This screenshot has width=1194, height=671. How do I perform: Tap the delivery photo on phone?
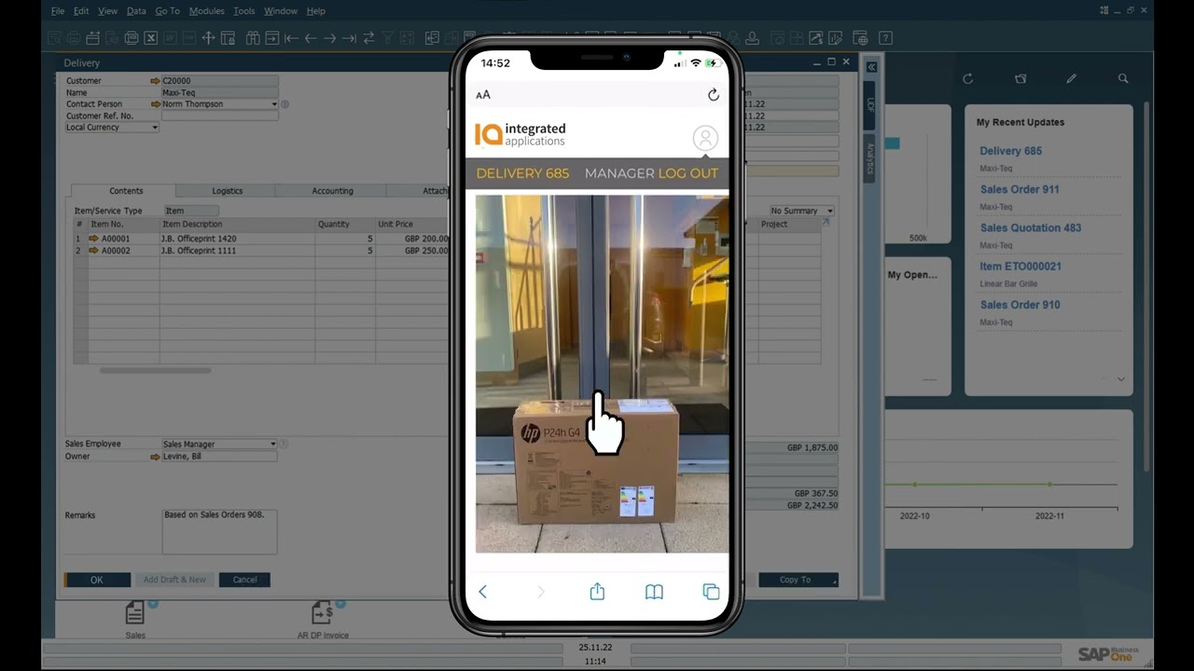click(x=602, y=373)
